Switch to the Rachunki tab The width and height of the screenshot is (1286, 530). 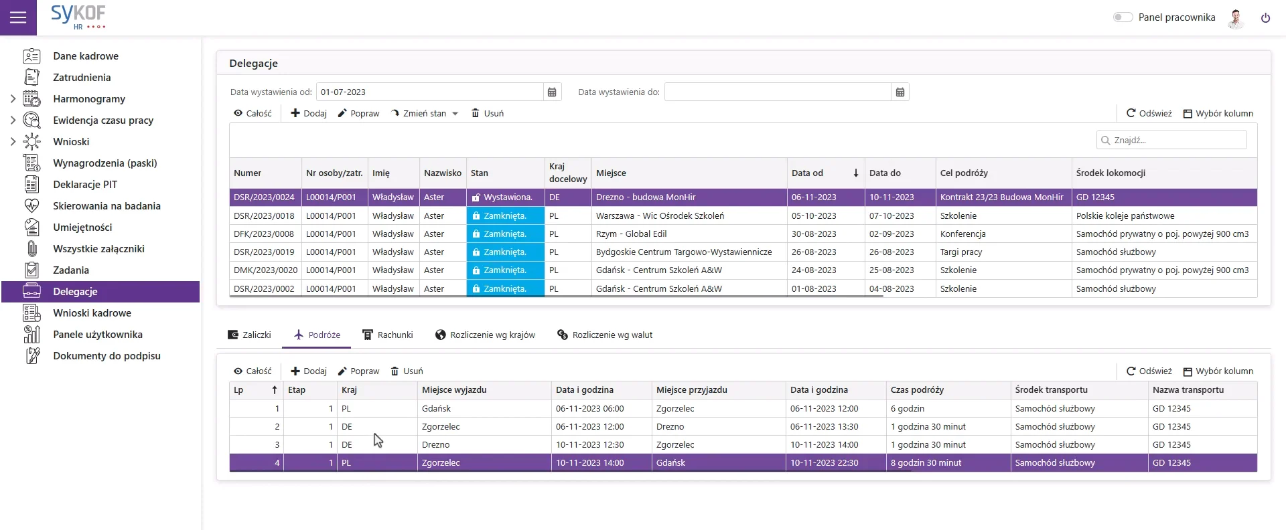[387, 335]
